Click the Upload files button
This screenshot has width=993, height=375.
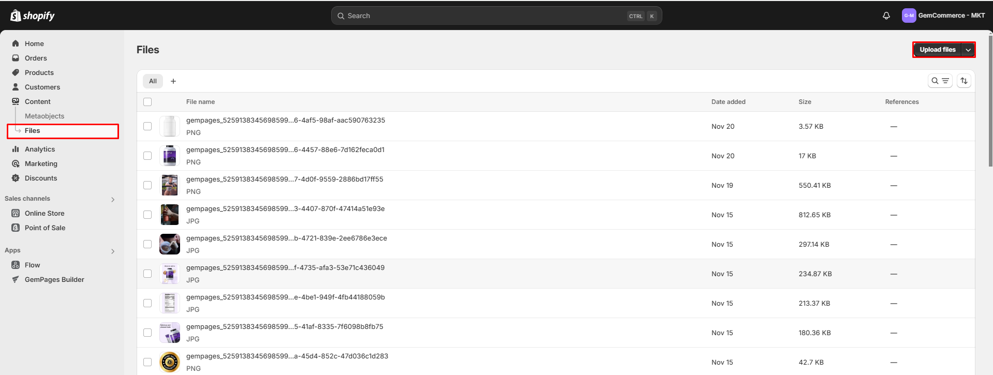(x=937, y=50)
